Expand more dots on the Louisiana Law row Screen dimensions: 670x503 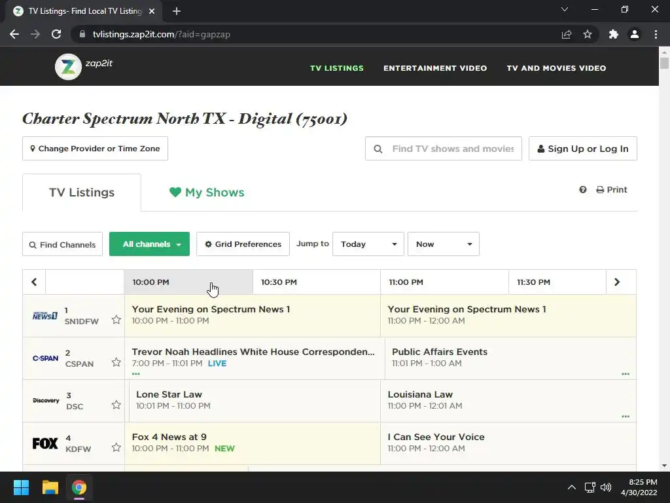coord(626,416)
